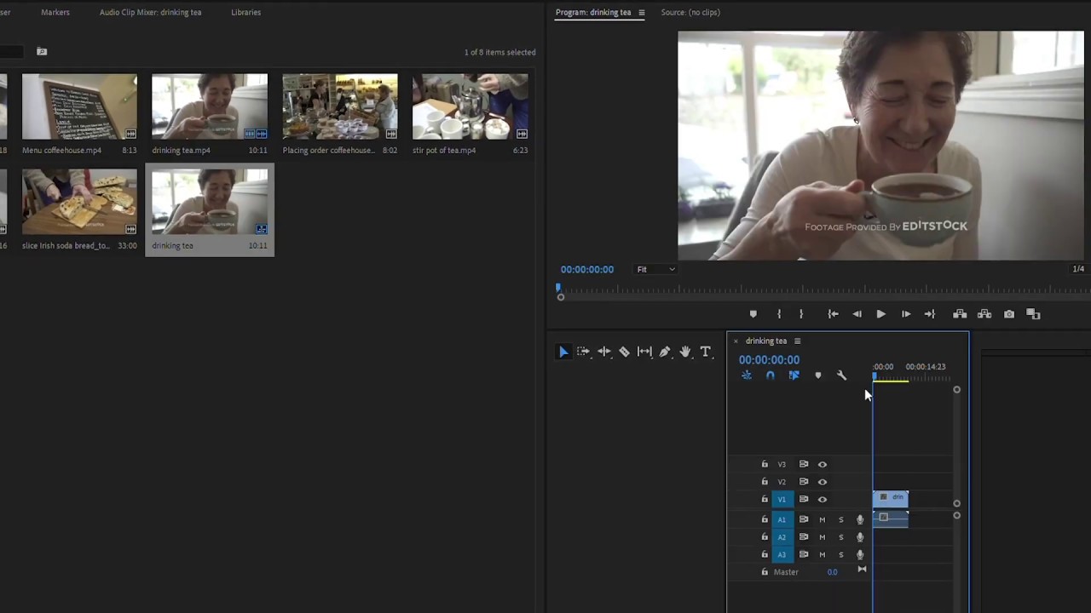
Task: Enable voice-over record on A1
Action: point(860,519)
